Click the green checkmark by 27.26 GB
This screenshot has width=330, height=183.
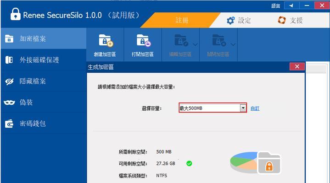(189, 163)
